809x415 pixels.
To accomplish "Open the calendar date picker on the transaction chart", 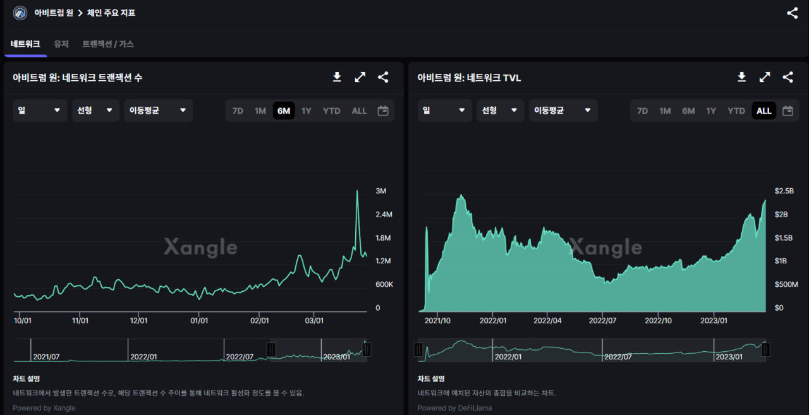I will [x=383, y=110].
